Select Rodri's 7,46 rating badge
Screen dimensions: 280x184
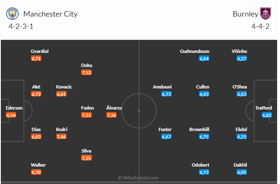(61, 136)
